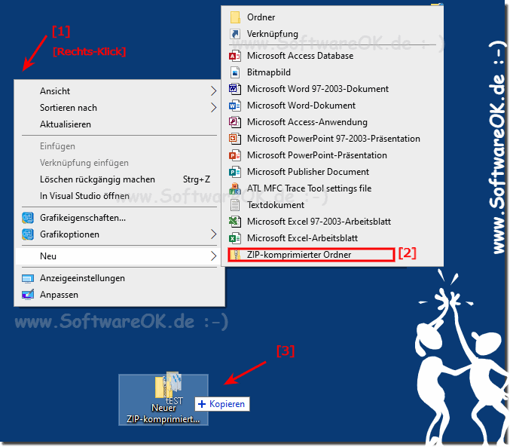Viewport: 510px width, 447px height.
Task: Click the Microsoft Excel-Arbeitsblatt icon
Action: coord(235,238)
